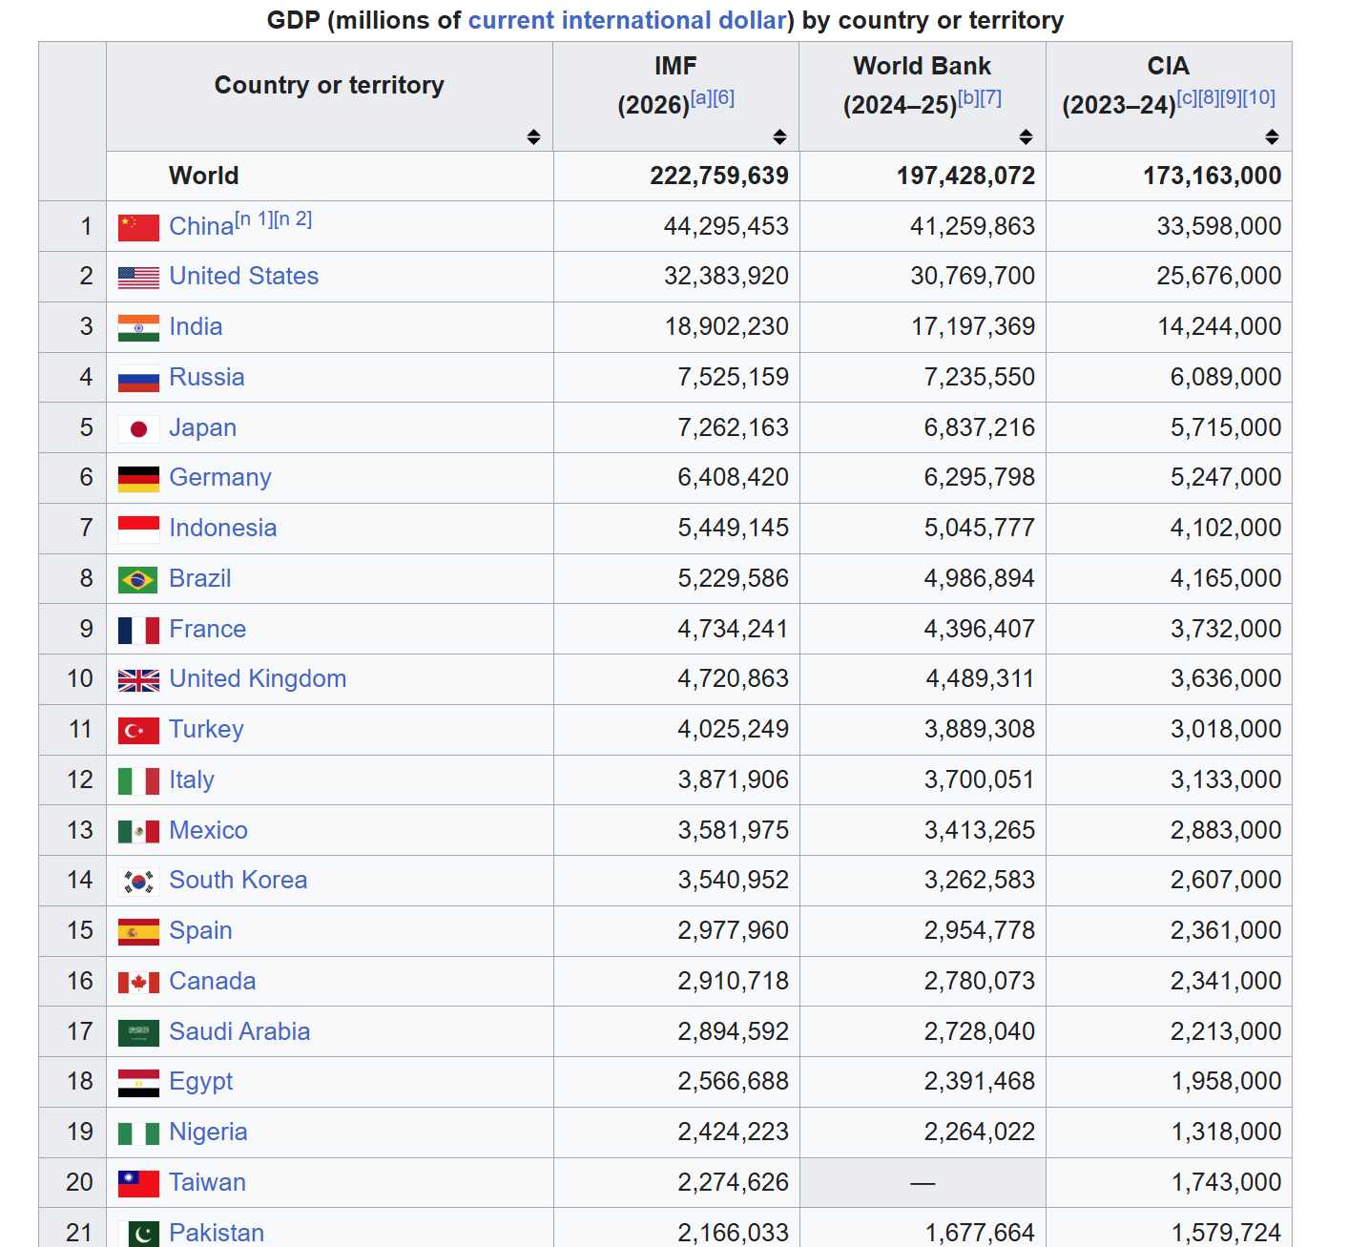The image size is (1348, 1247).
Task: Sort table by World Bank column
Action: pos(1026,137)
